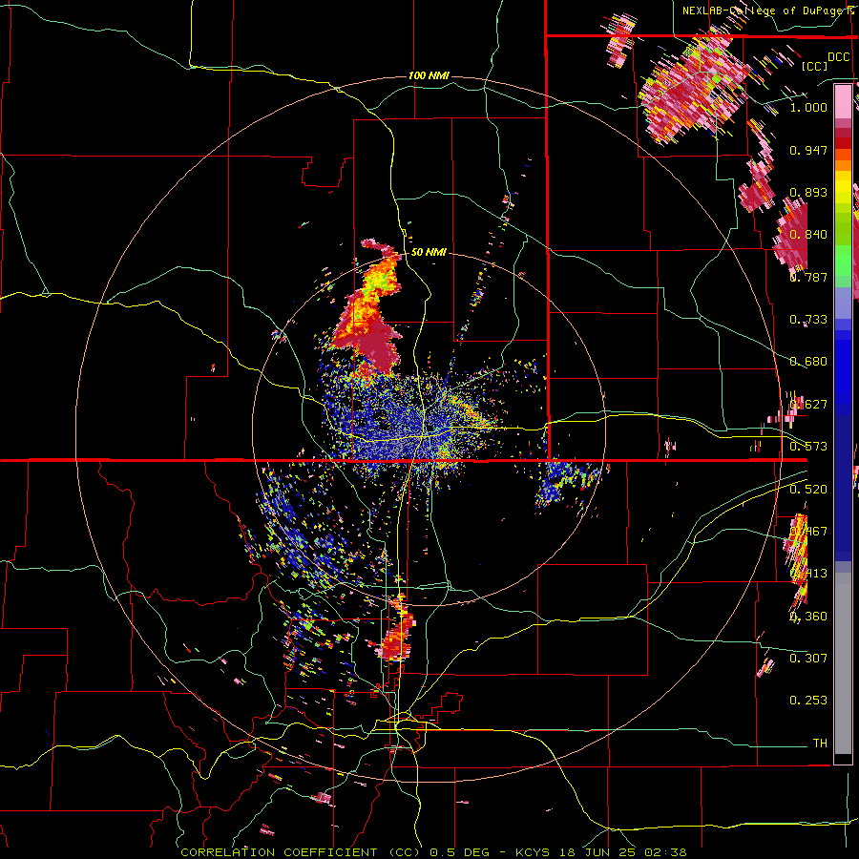Screen dimensions: 859x859
Task: Pick the periwinkle segment of the color bar
Action: tap(843, 303)
